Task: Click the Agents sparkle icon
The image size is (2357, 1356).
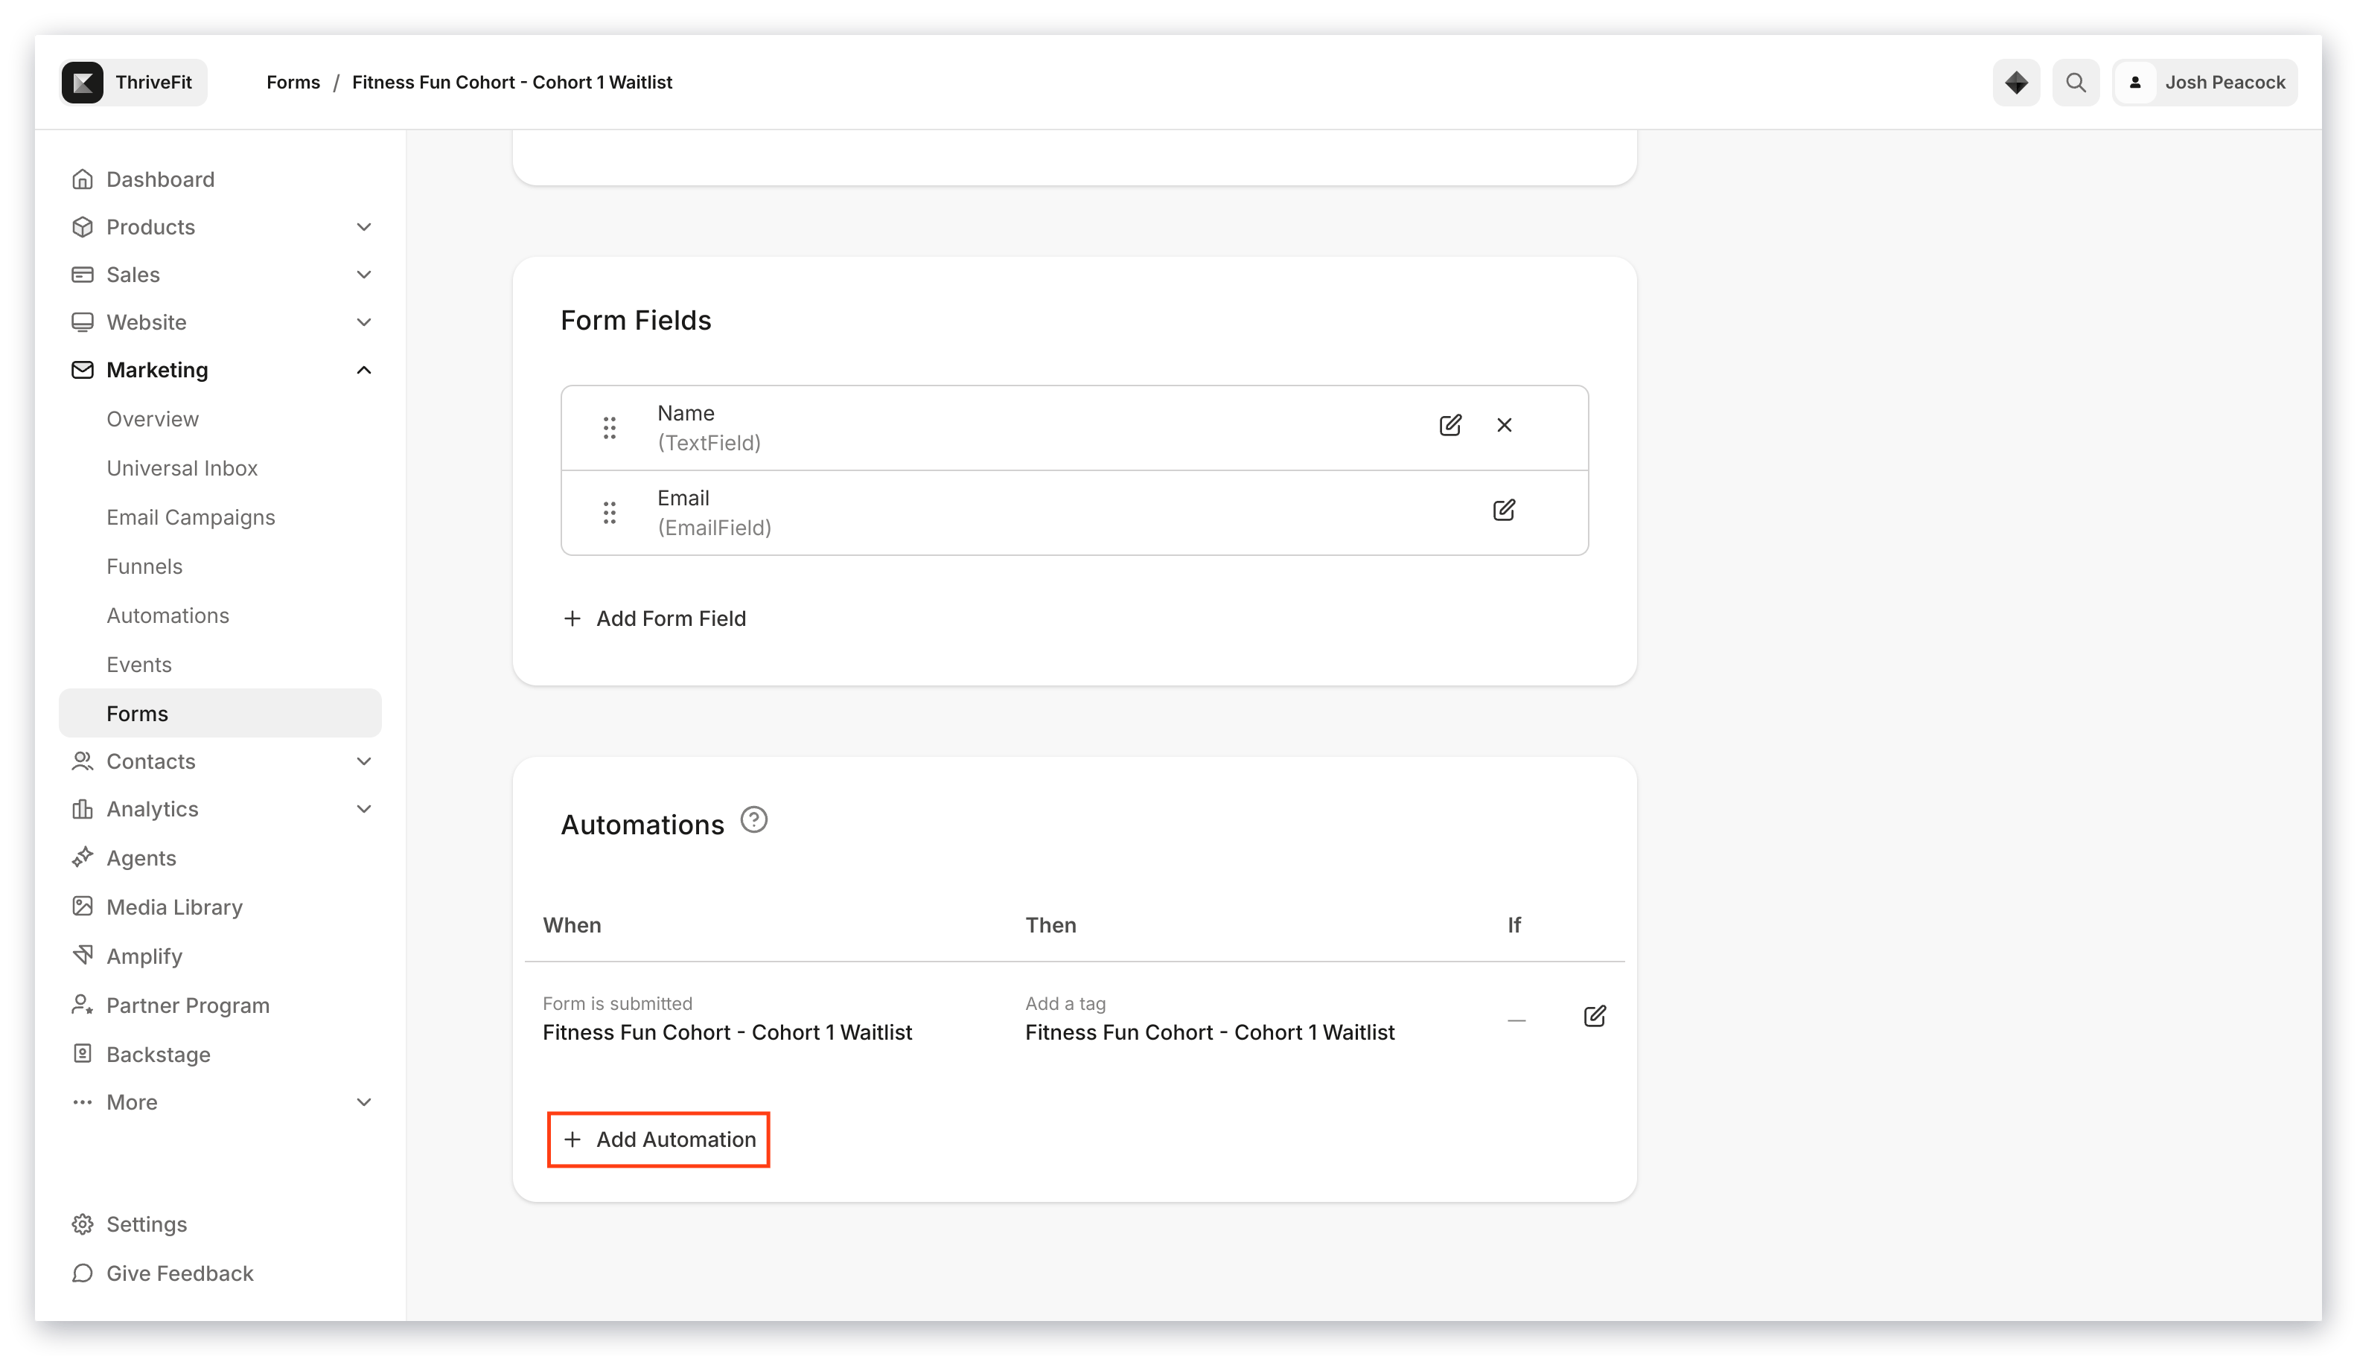Action: [x=82, y=857]
